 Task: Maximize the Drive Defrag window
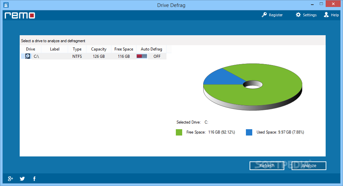[321, 4]
